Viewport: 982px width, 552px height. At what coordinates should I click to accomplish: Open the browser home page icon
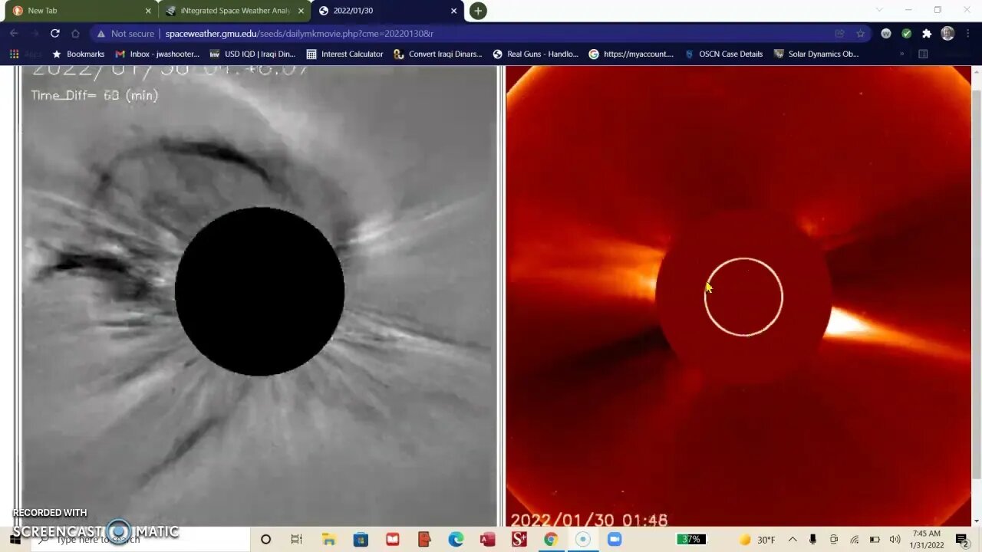pyautogui.click(x=75, y=34)
